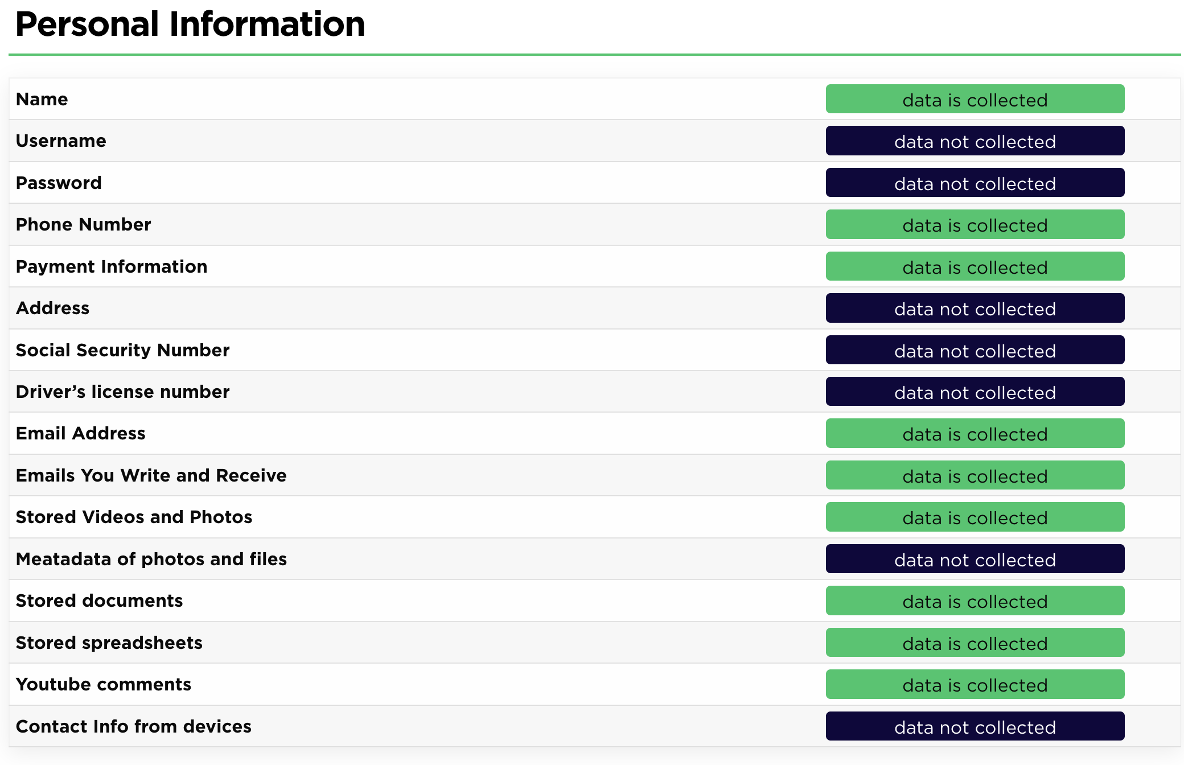Click the Username data not collected badge

pos(975,141)
